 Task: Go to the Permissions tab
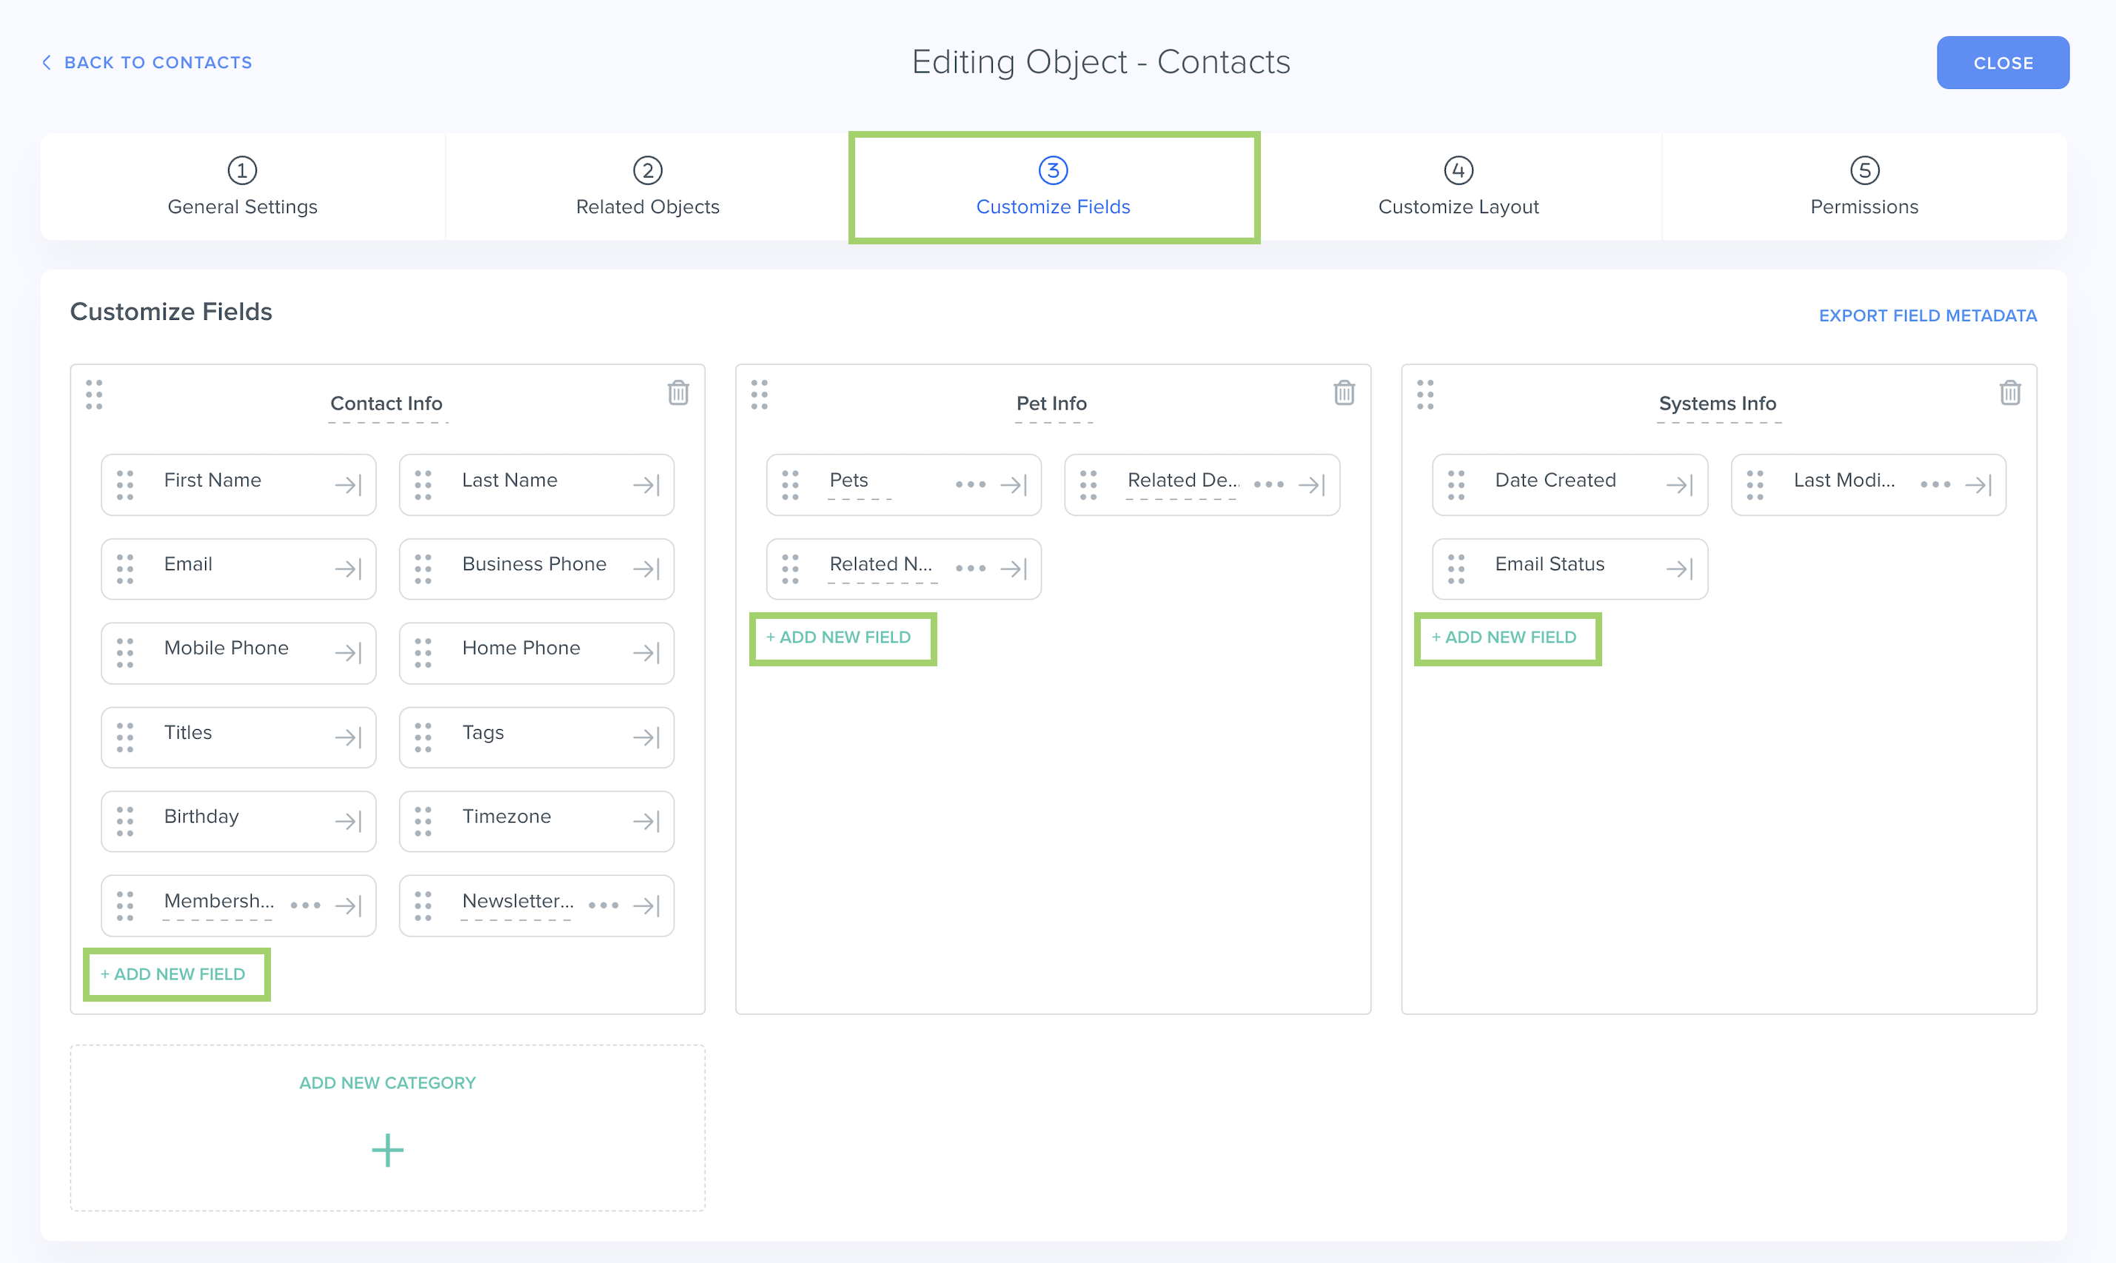(x=1864, y=187)
